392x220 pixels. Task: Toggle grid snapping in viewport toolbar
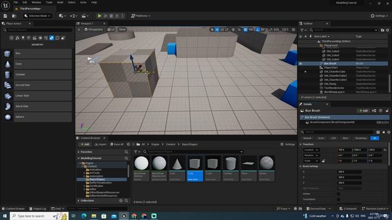(x=246, y=29)
